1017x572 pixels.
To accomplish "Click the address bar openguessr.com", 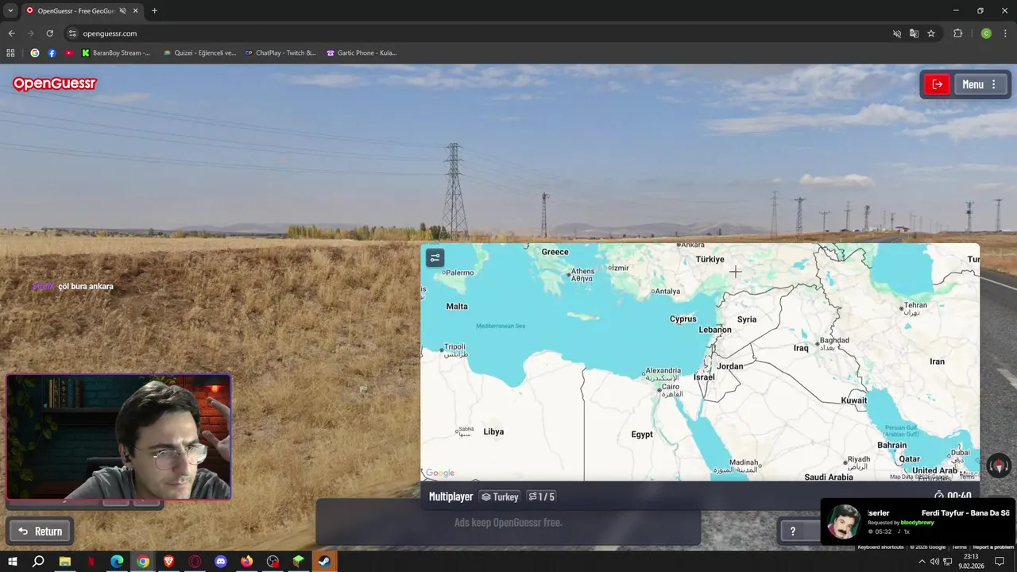I will [110, 33].
